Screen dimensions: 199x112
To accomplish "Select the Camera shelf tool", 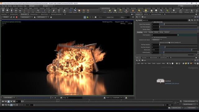I will 105,11.
